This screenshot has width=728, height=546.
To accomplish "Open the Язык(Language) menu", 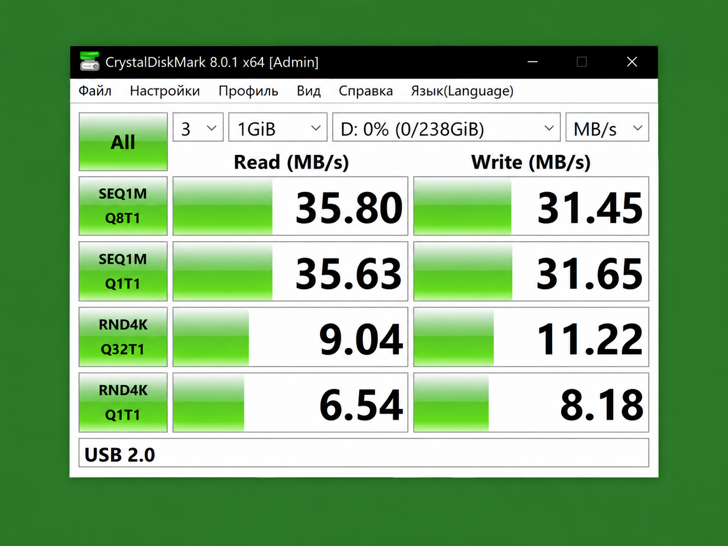I will pyautogui.click(x=463, y=91).
